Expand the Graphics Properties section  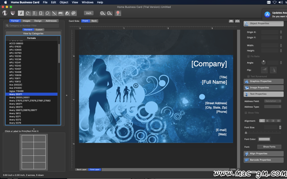click(x=264, y=81)
